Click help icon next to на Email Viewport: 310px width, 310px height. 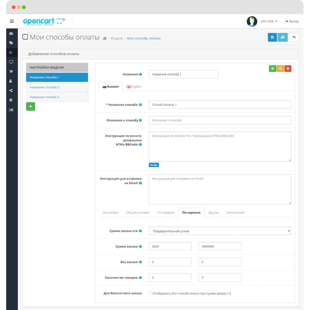point(141,183)
